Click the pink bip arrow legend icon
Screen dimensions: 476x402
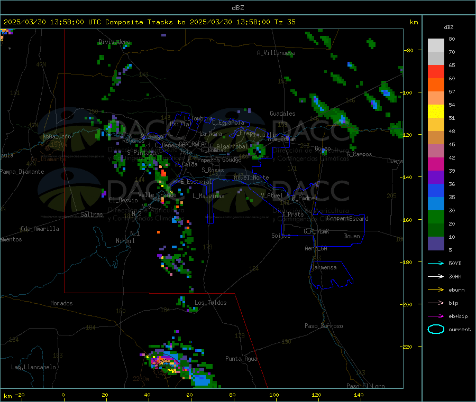pyautogui.click(x=436, y=303)
